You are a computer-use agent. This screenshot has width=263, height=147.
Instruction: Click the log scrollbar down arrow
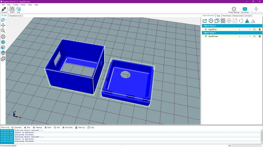tap(262, 143)
